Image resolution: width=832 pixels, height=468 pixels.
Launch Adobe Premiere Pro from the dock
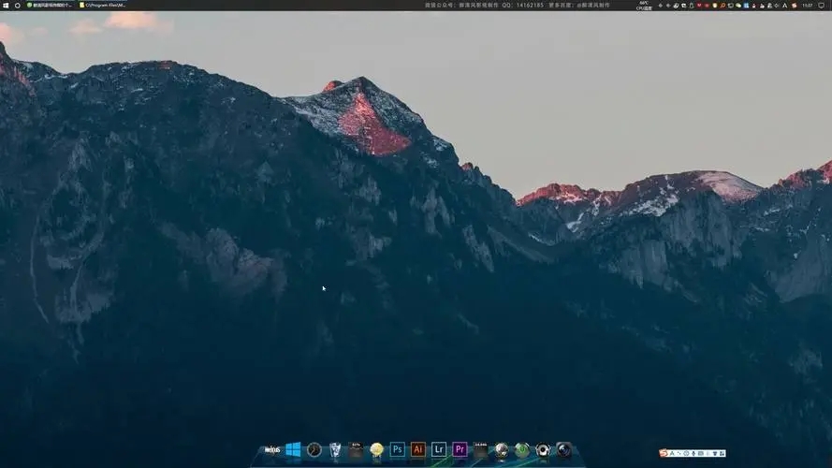460,449
